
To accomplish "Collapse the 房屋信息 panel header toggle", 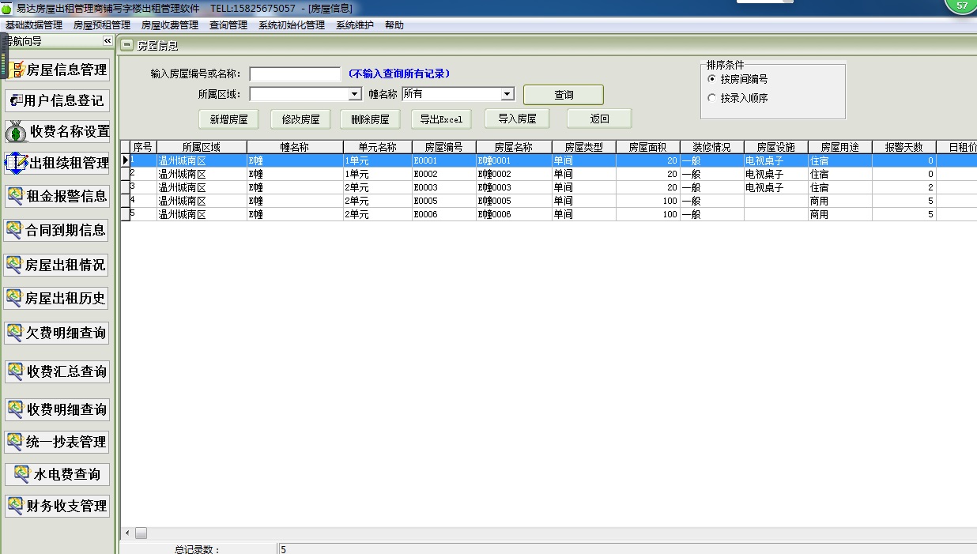I will click(x=127, y=46).
